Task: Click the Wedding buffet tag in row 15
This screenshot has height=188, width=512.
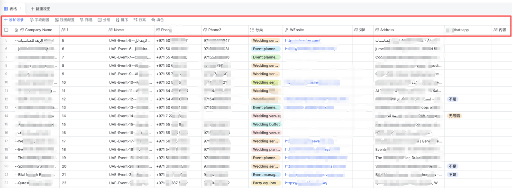Action: 266,125
